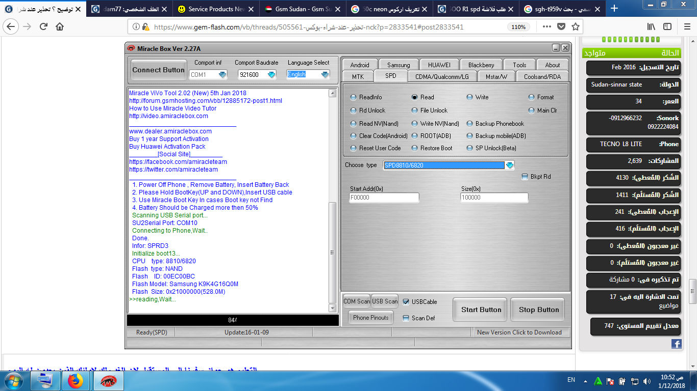Click the 110% zoom level indicator
Image resolution: width=697 pixels, height=391 pixels.
[x=518, y=27]
